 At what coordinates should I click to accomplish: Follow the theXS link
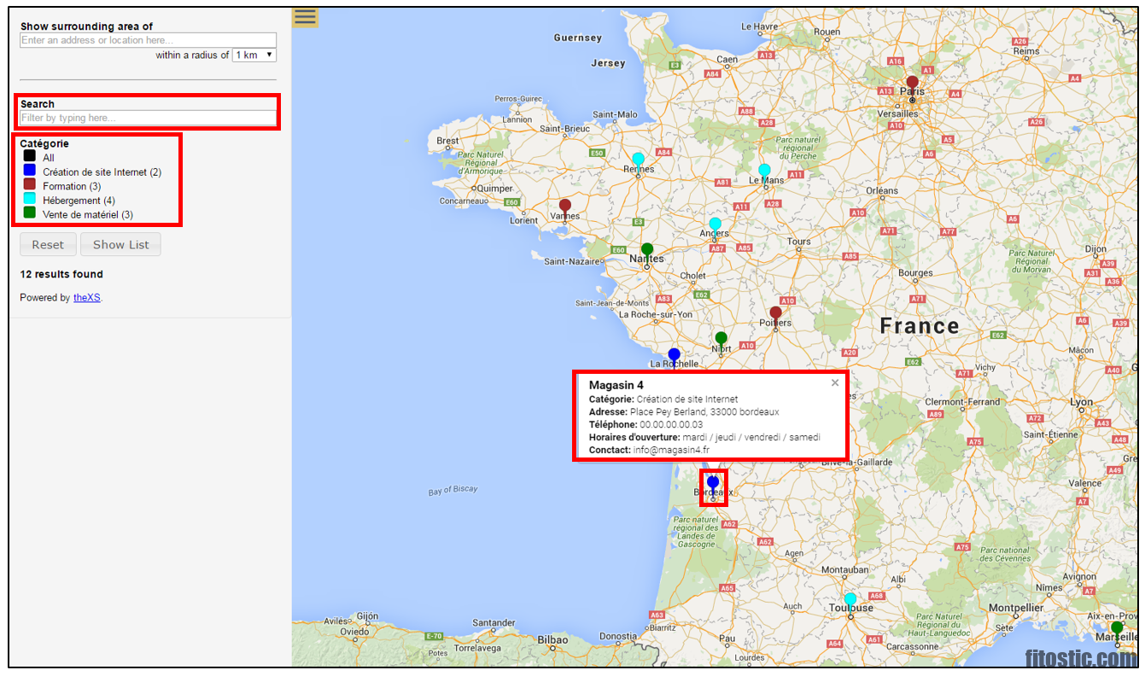click(86, 297)
